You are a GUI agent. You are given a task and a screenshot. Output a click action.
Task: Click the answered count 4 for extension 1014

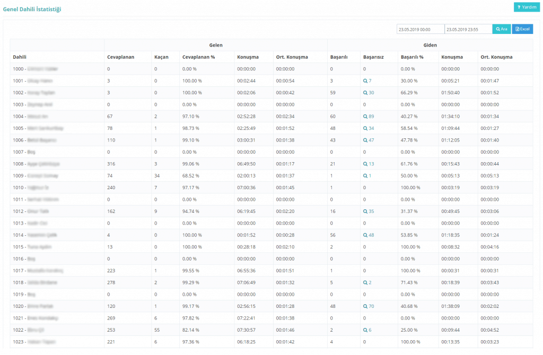(109, 235)
